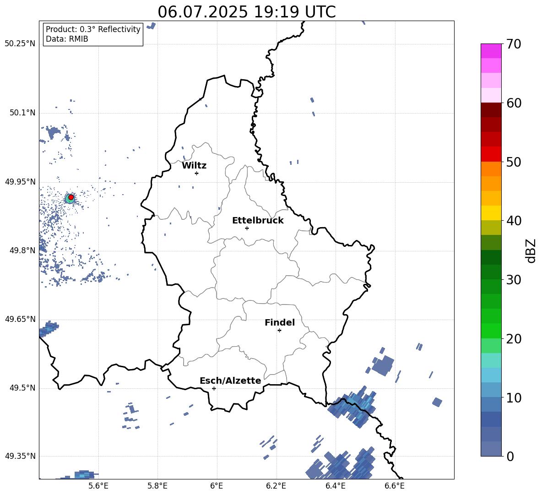The height and width of the screenshot is (495, 542).
Task: Click the dBZ colorbar label
Action: (531, 250)
